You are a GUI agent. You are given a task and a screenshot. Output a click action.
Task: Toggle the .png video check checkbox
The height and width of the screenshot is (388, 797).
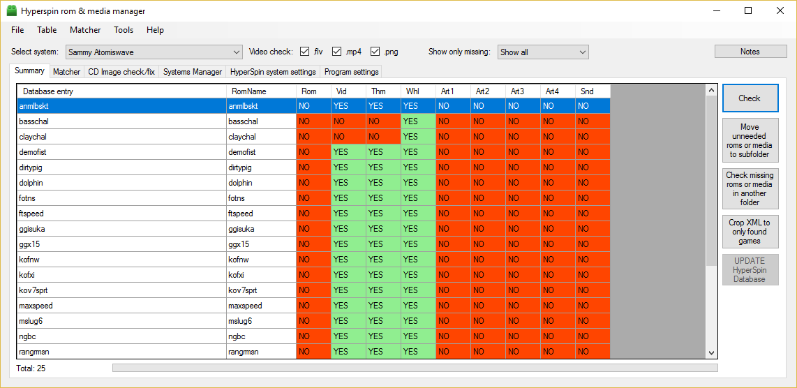[375, 52]
